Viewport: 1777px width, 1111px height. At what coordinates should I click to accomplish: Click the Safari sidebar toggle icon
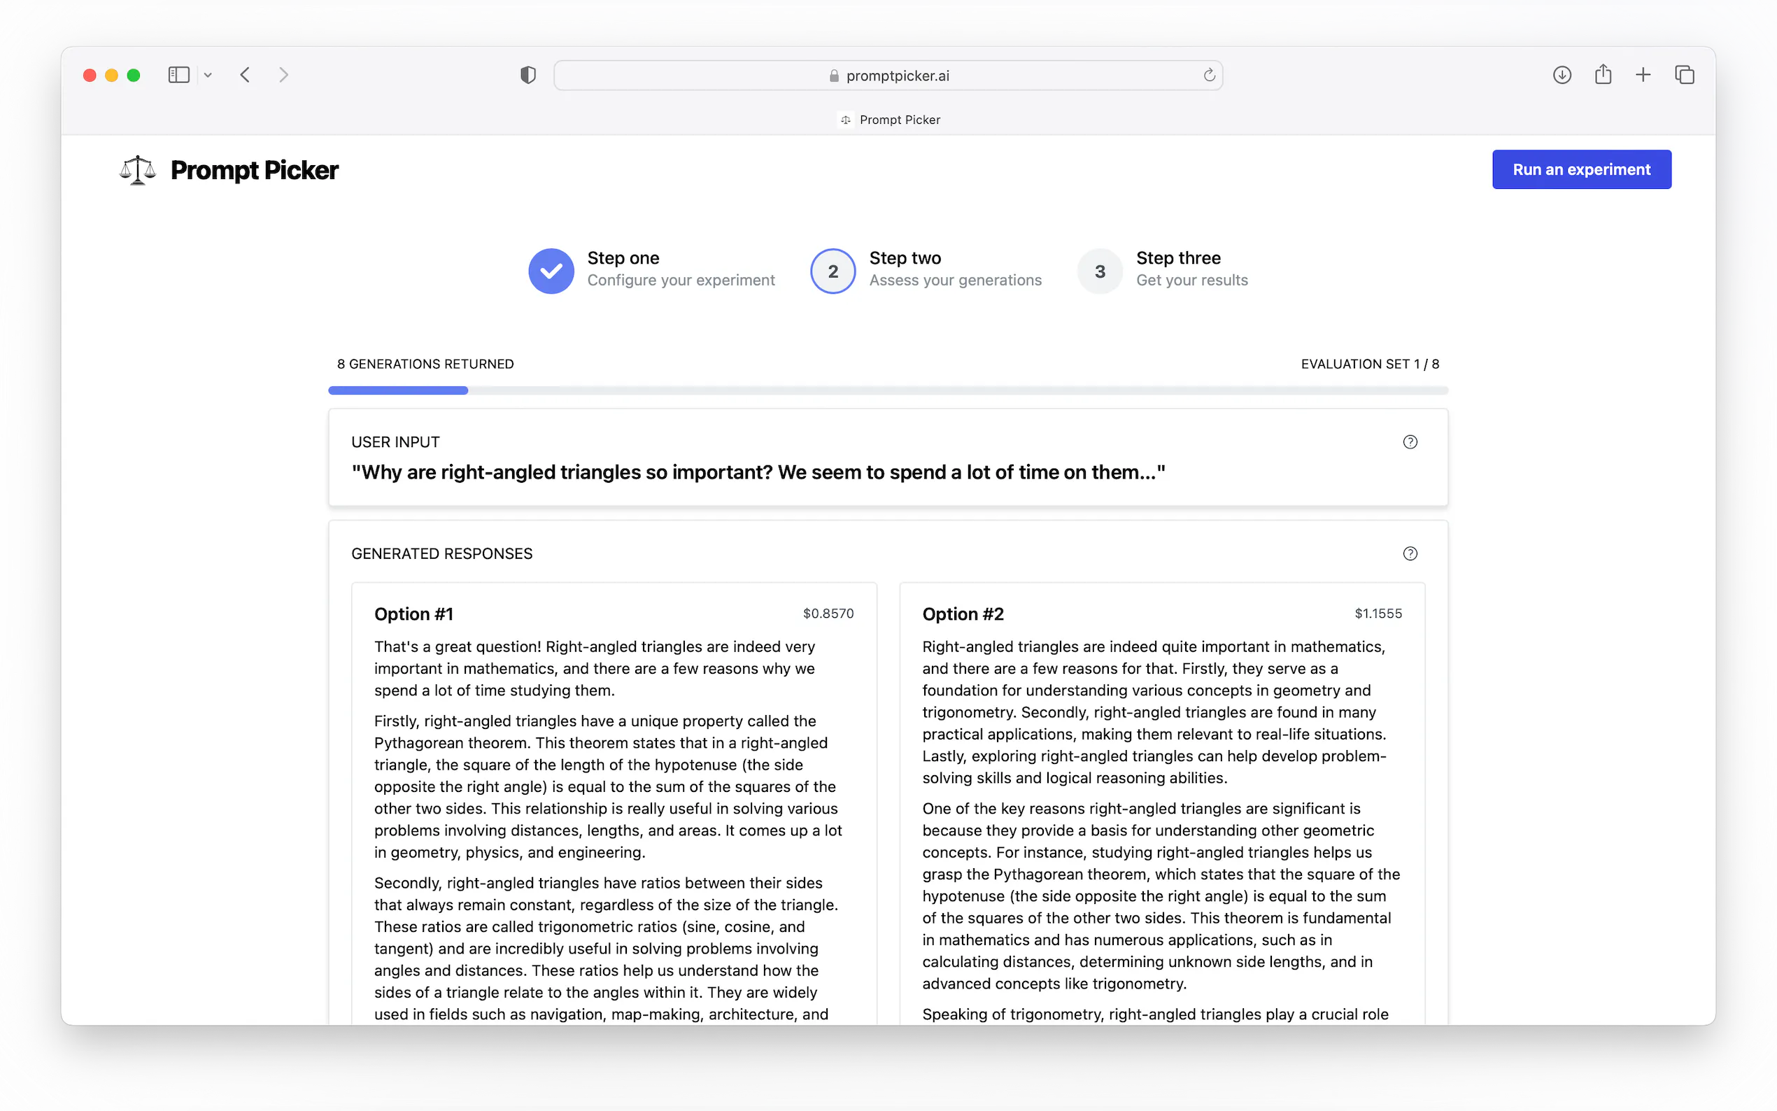click(178, 75)
